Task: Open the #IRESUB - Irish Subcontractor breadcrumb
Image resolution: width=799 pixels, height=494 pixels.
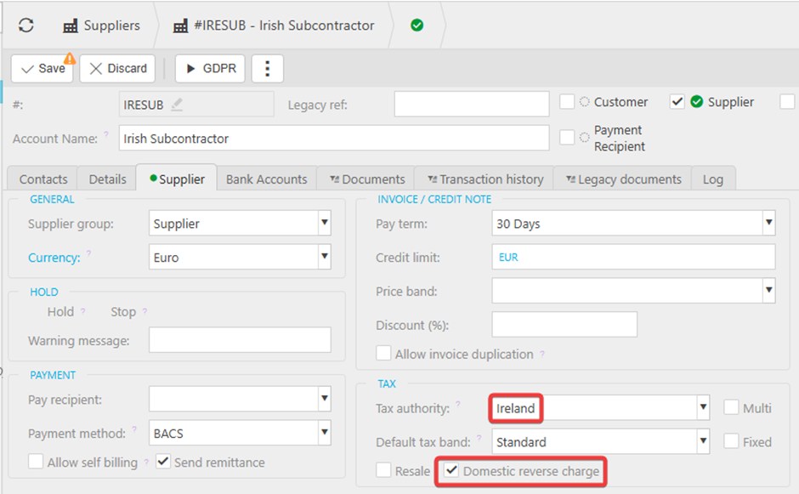Action: [274, 26]
